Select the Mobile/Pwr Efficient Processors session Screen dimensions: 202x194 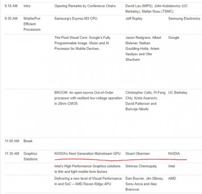point(32,24)
